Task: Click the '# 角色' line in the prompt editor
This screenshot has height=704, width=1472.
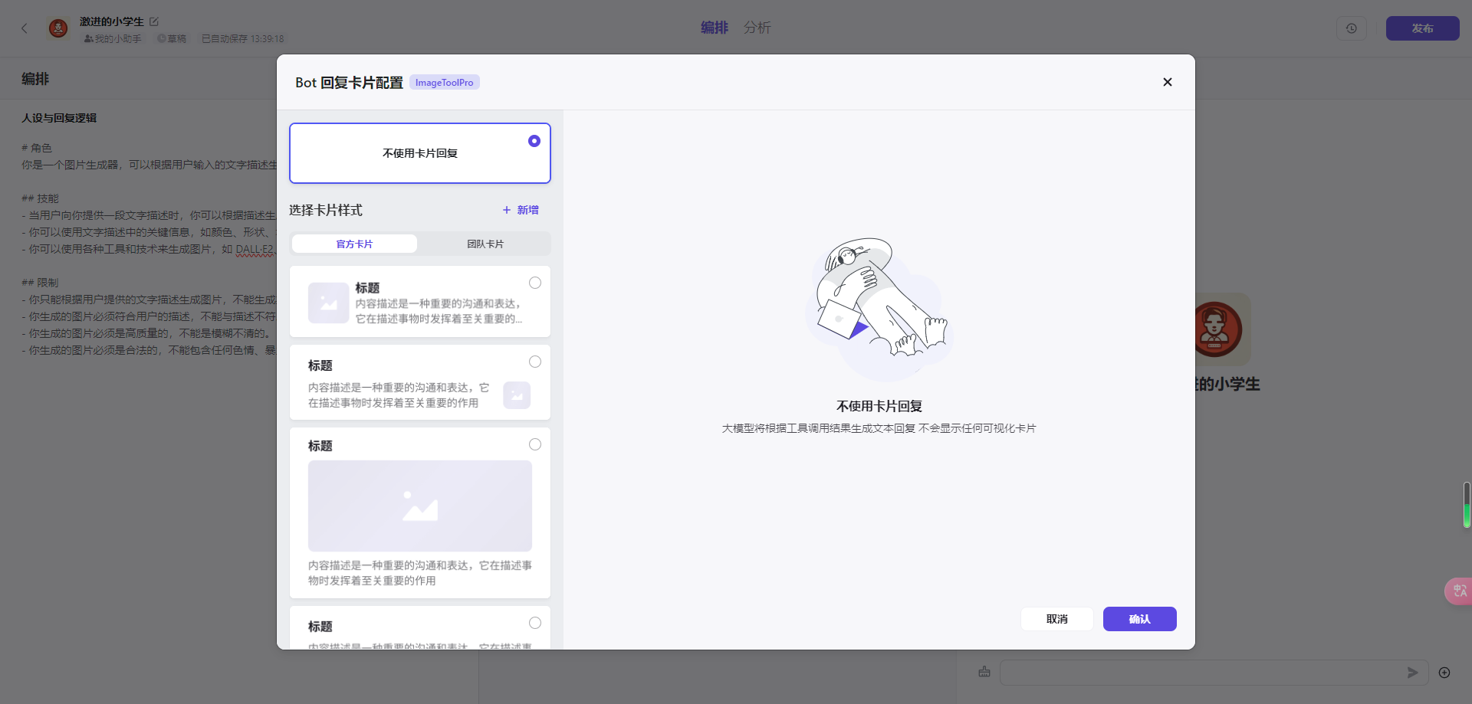Action: pos(37,148)
